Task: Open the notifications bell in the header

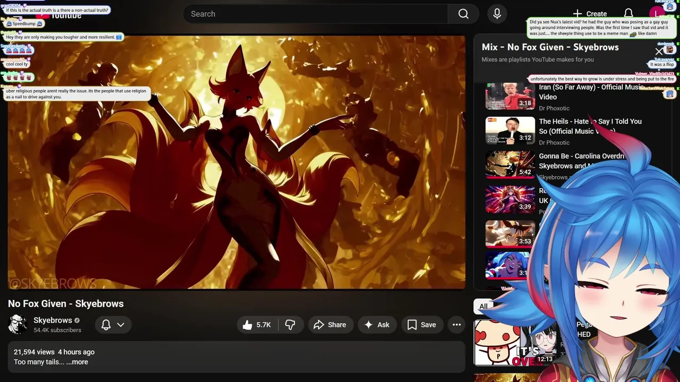Action: tap(628, 14)
